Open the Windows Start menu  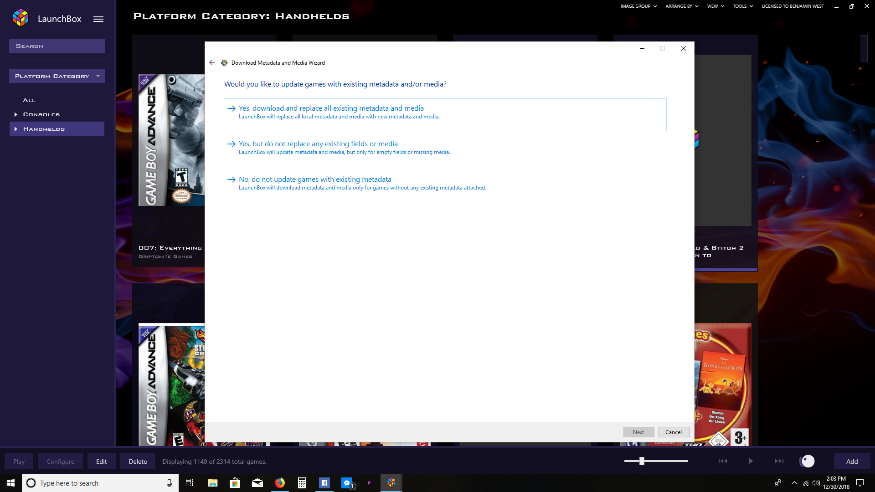pos(11,483)
